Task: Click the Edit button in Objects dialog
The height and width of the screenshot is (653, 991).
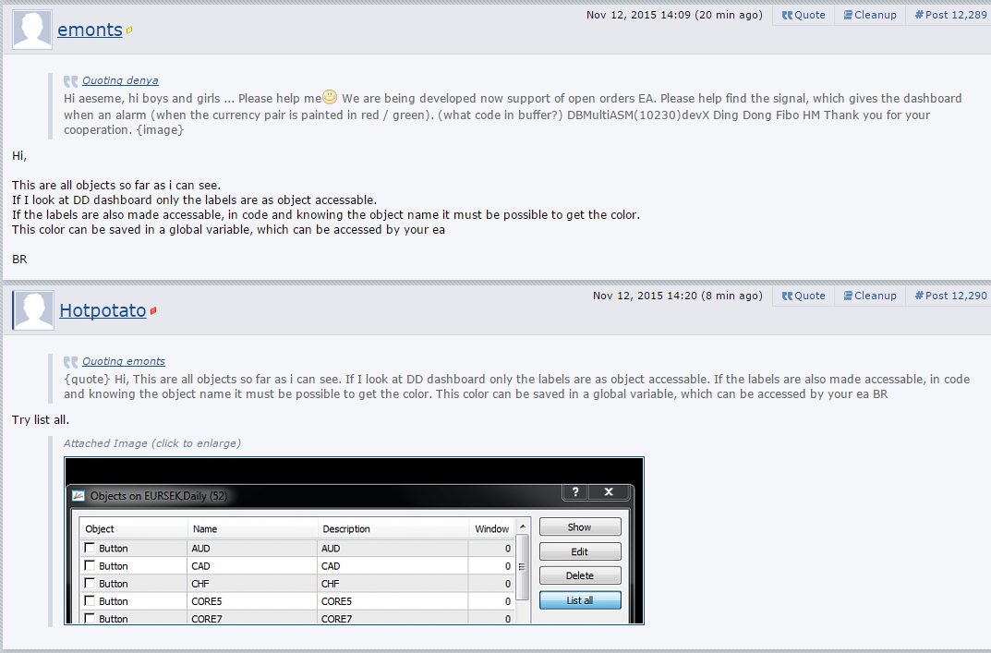Action: coord(580,551)
